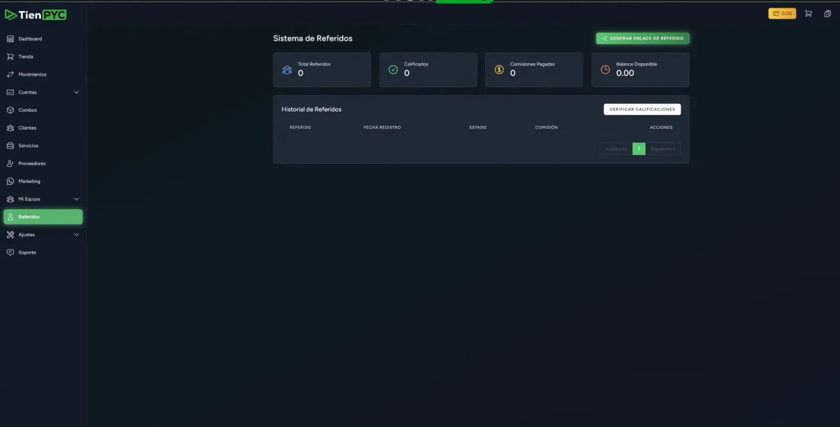Go to the Anterior page
The height and width of the screenshot is (427, 840).
(616, 149)
